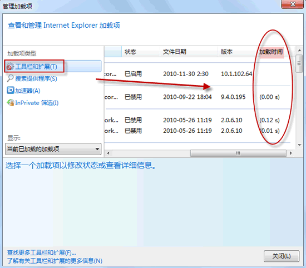Click horizontal scrollbar right arrow
The width and height of the screenshot is (306, 268).
click(291, 153)
